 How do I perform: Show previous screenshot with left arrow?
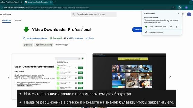coord(8,77)
